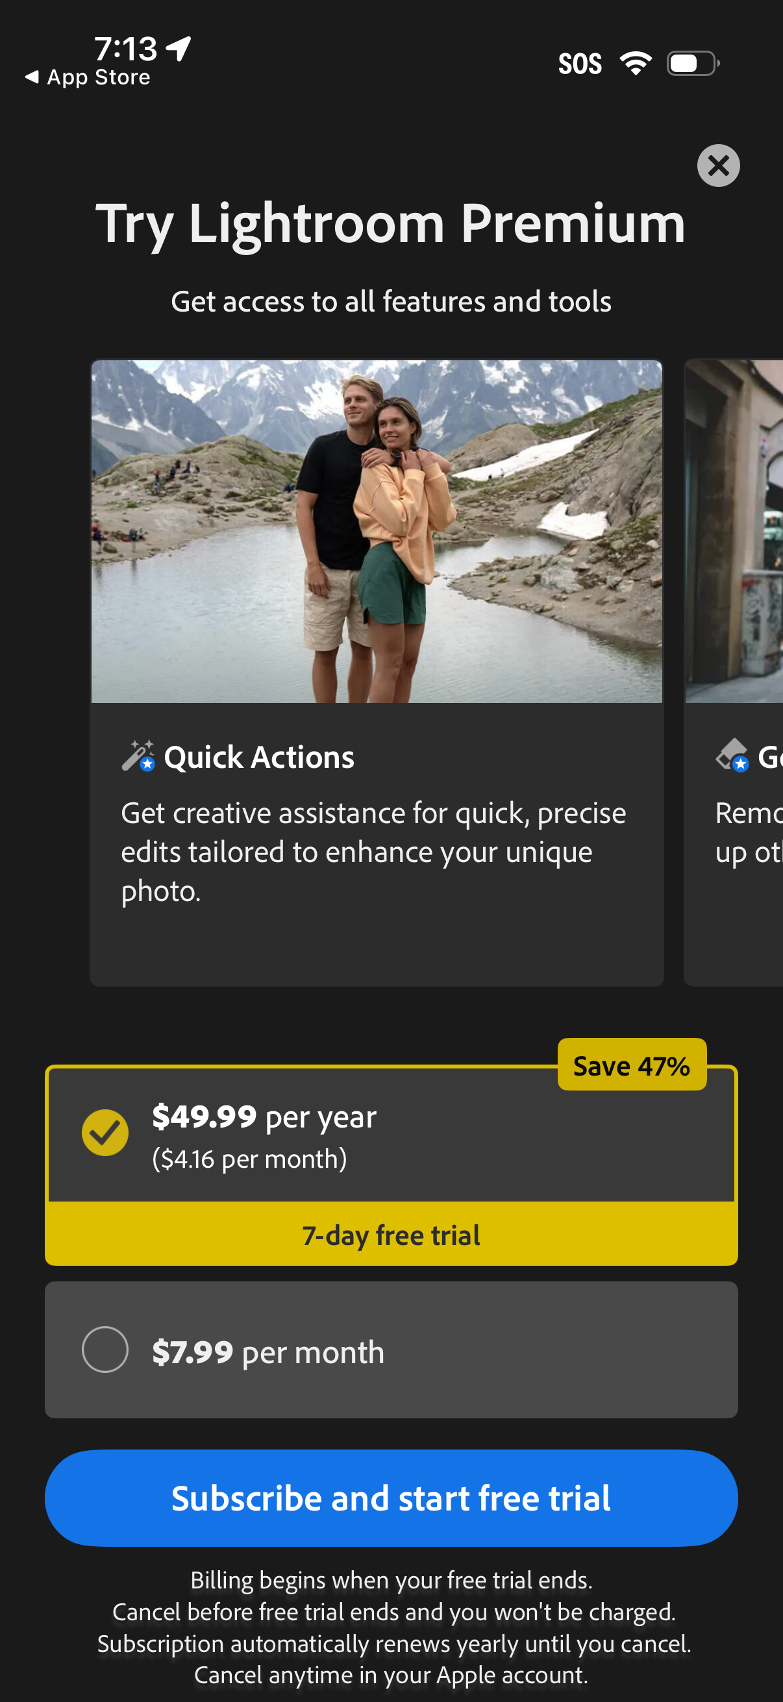Image resolution: width=783 pixels, height=1702 pixels.
Task: Click the Wi-Fi status icon
Action: (x=634, y=62)
